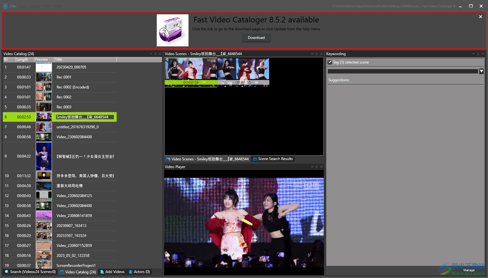Image resolution: width=488 pixels, height=278 pixels.
Task: Click the search-results icon on Scene Search Results tab
Action: 255,159
